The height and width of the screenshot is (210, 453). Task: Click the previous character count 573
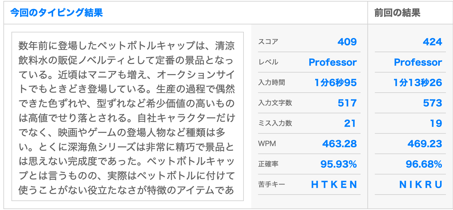coord(433,103)
